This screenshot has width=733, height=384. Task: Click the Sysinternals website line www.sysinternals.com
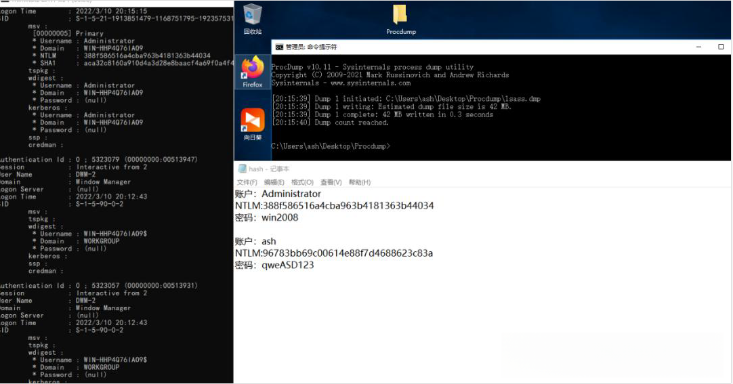click(341, 83)
